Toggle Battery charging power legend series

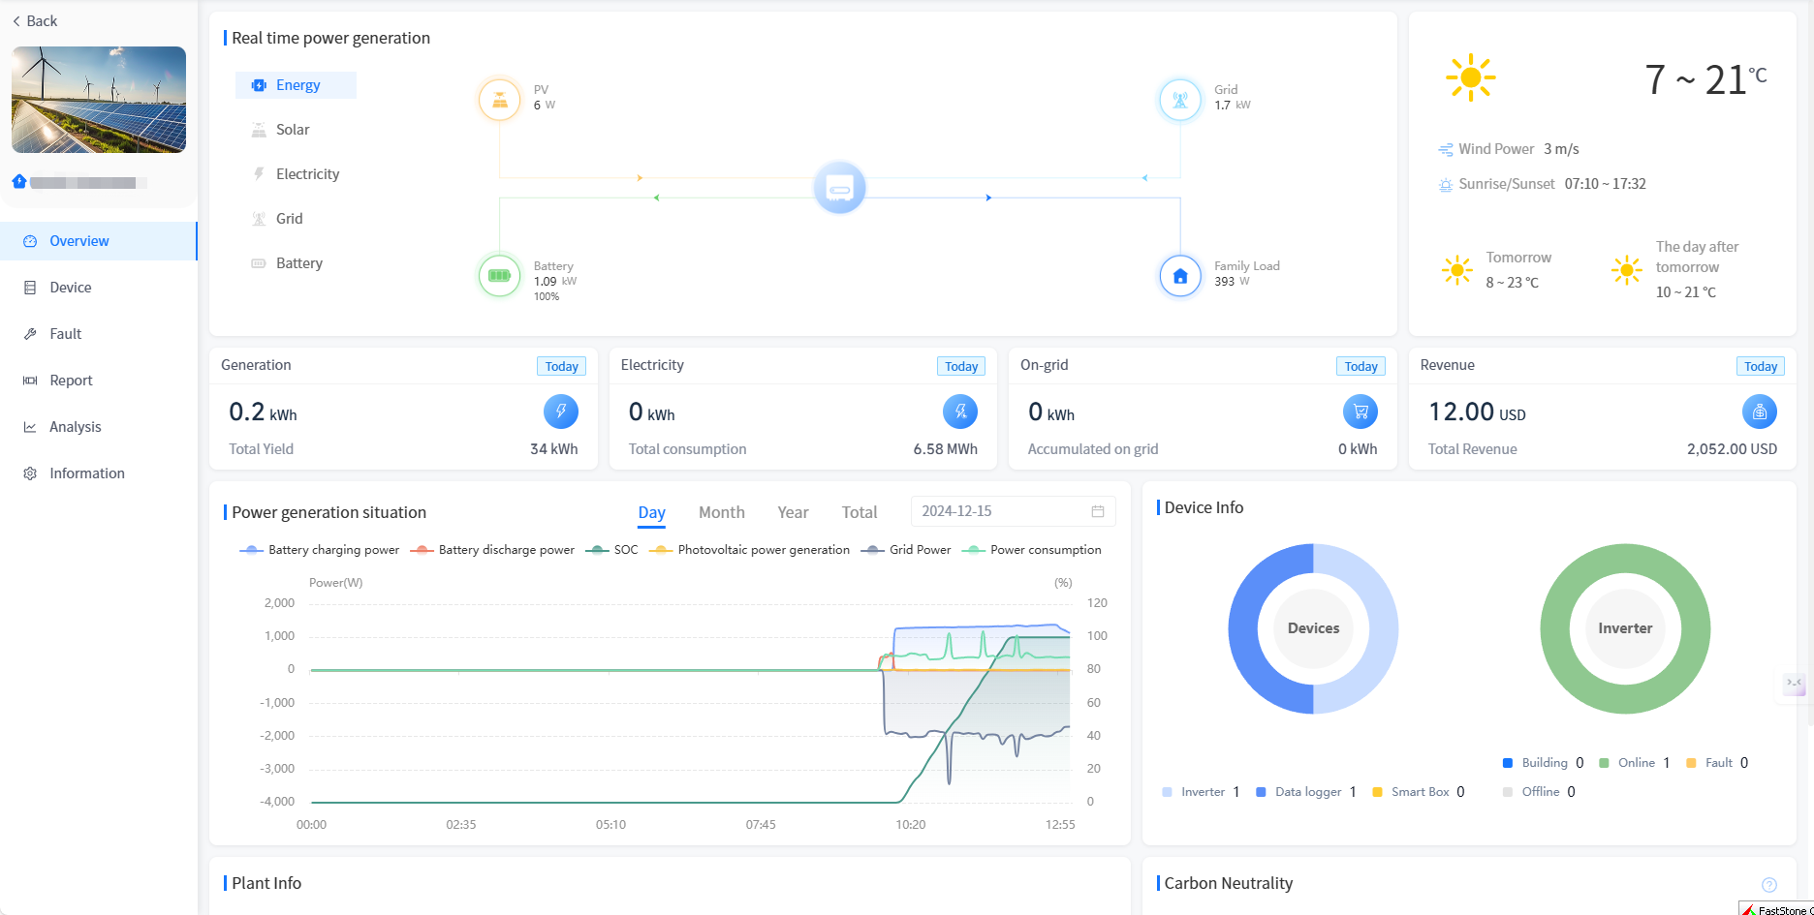click(320, 550)
